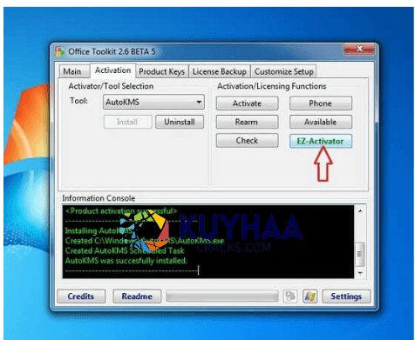Open the Readme button
This screenshot has height=340, width=415.
click(x=137, y=297)
